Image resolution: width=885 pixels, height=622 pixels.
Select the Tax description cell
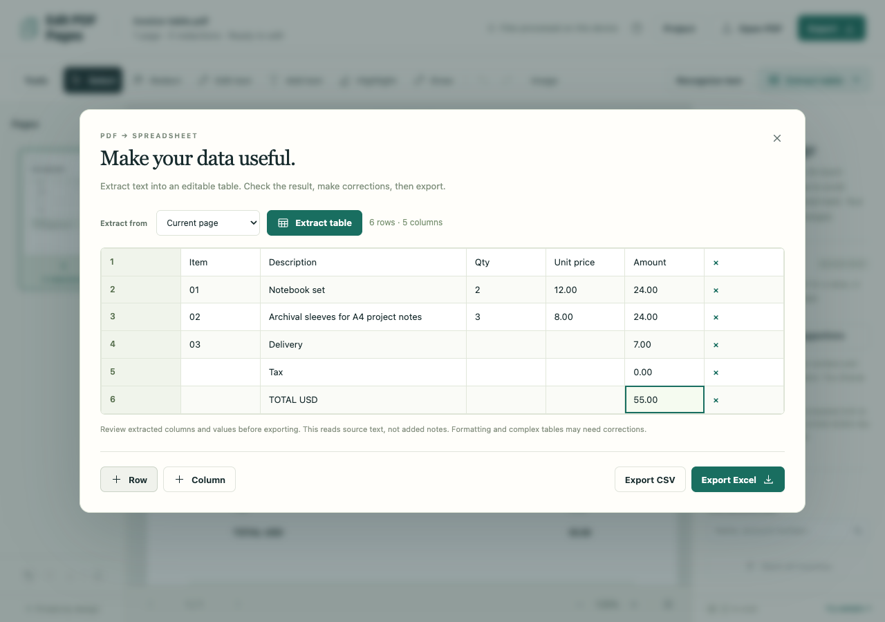tap(363, 372)
